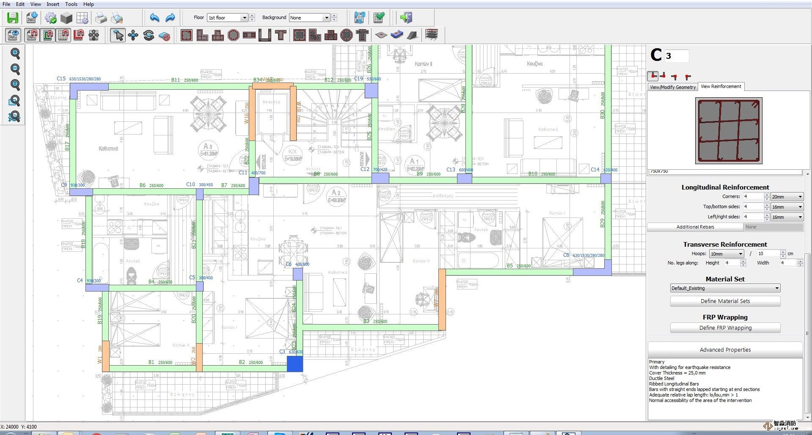
Task: Click the Advanced Properties button
Action: pos(725,350)
